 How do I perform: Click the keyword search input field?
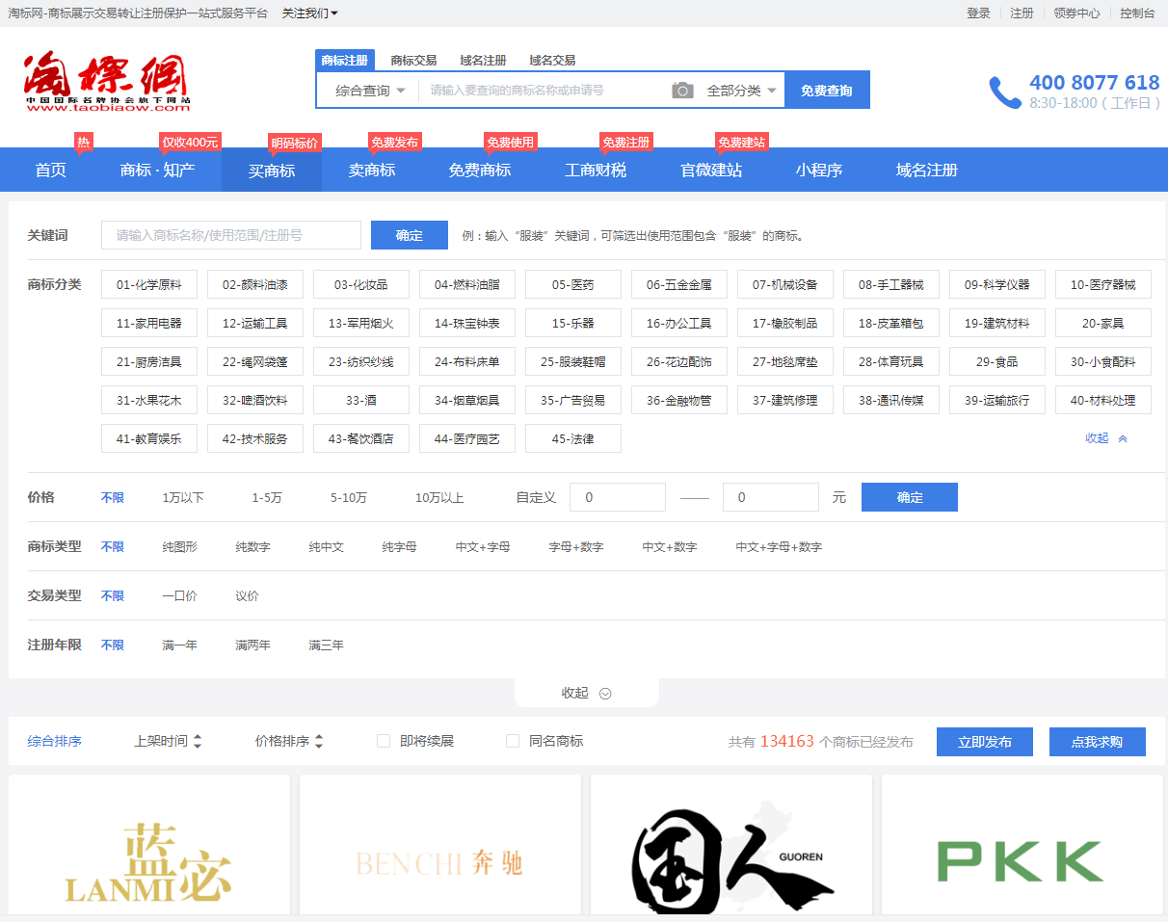(231, 235)
